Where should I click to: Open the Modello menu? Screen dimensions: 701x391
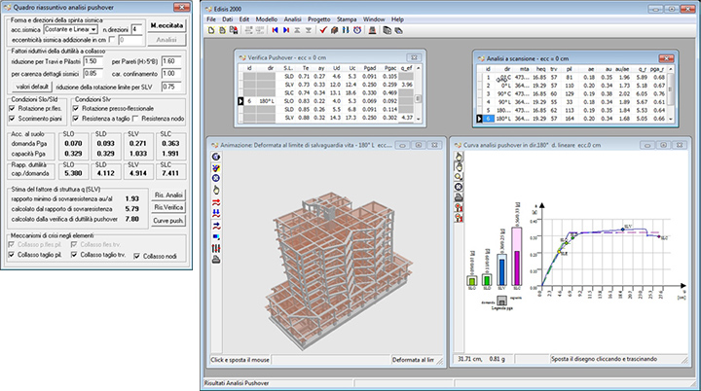267,19
